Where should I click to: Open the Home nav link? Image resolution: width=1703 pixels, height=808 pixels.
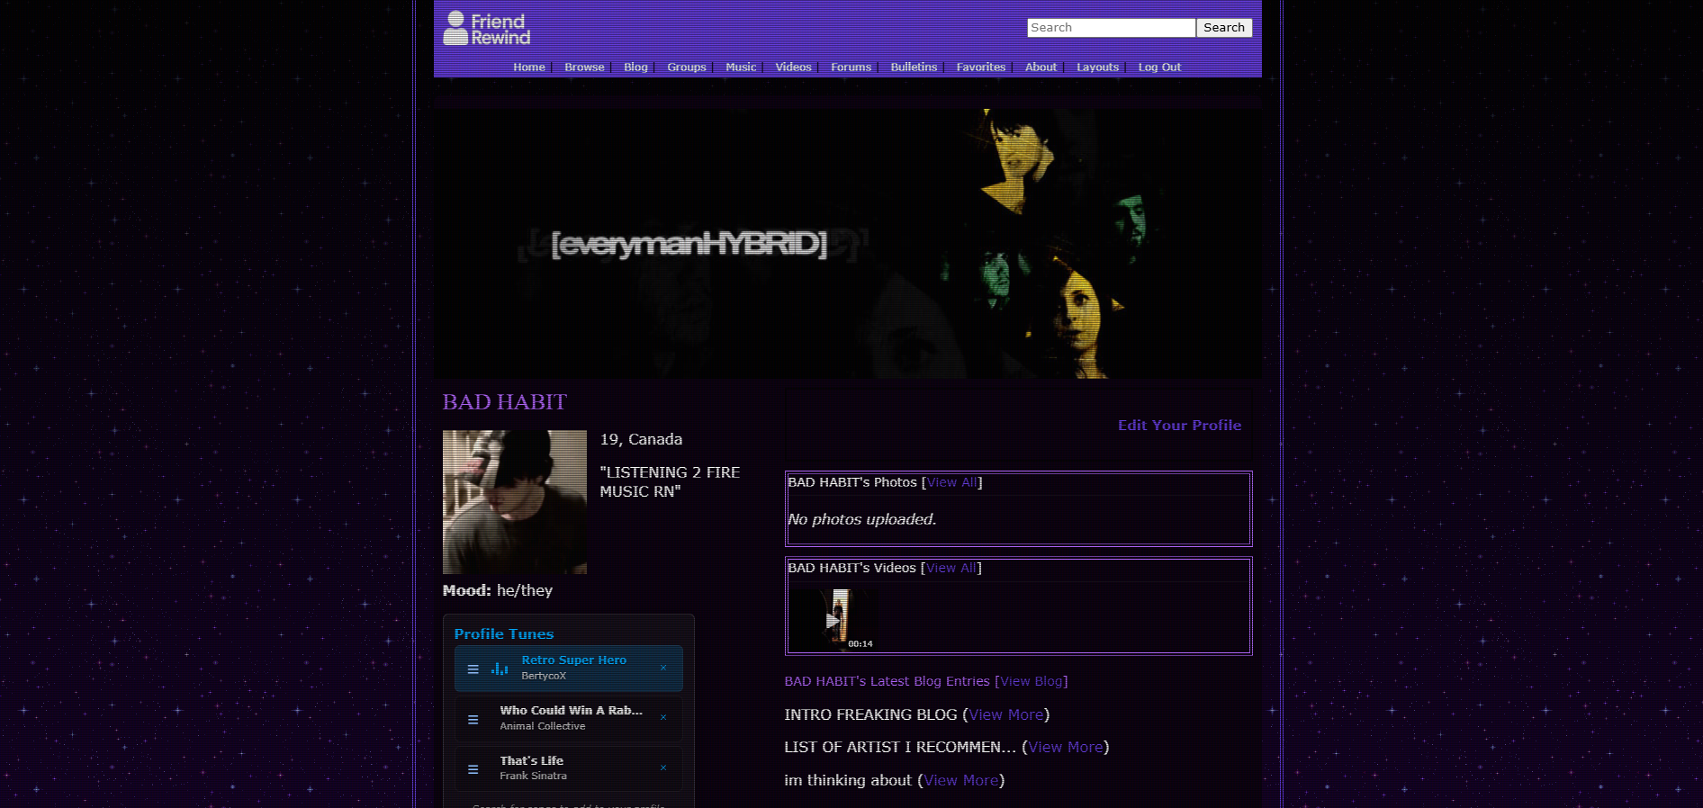tap(529, 67)
